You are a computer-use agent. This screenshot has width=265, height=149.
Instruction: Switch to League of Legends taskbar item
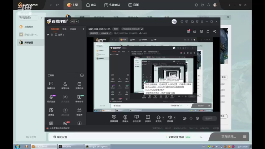click(x=97, y=146)
